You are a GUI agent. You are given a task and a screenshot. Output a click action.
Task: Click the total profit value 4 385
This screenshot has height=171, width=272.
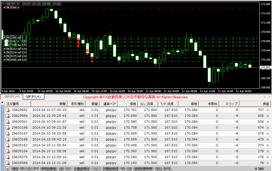tap(259, 169)
